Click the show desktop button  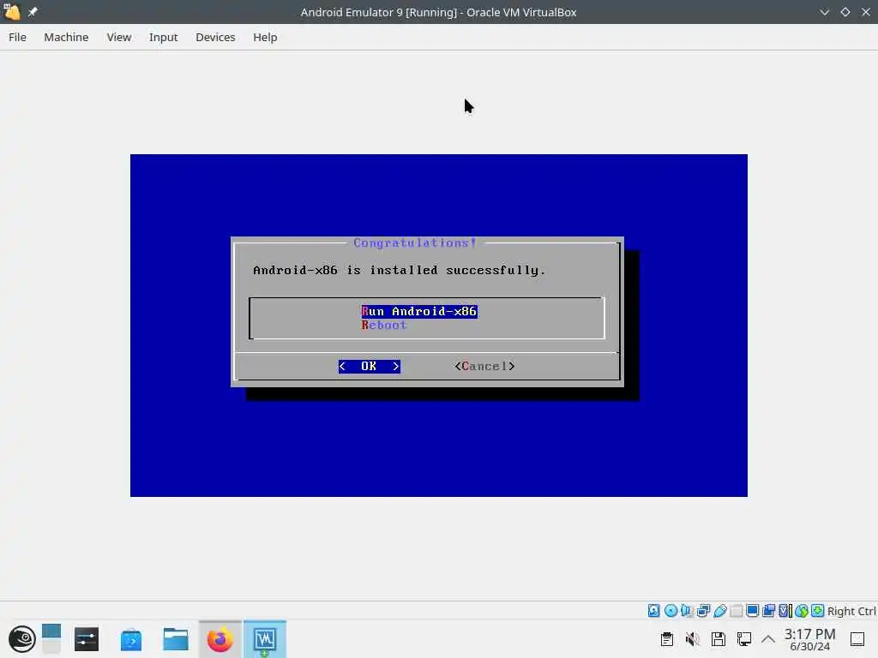[x=857, y=639]
